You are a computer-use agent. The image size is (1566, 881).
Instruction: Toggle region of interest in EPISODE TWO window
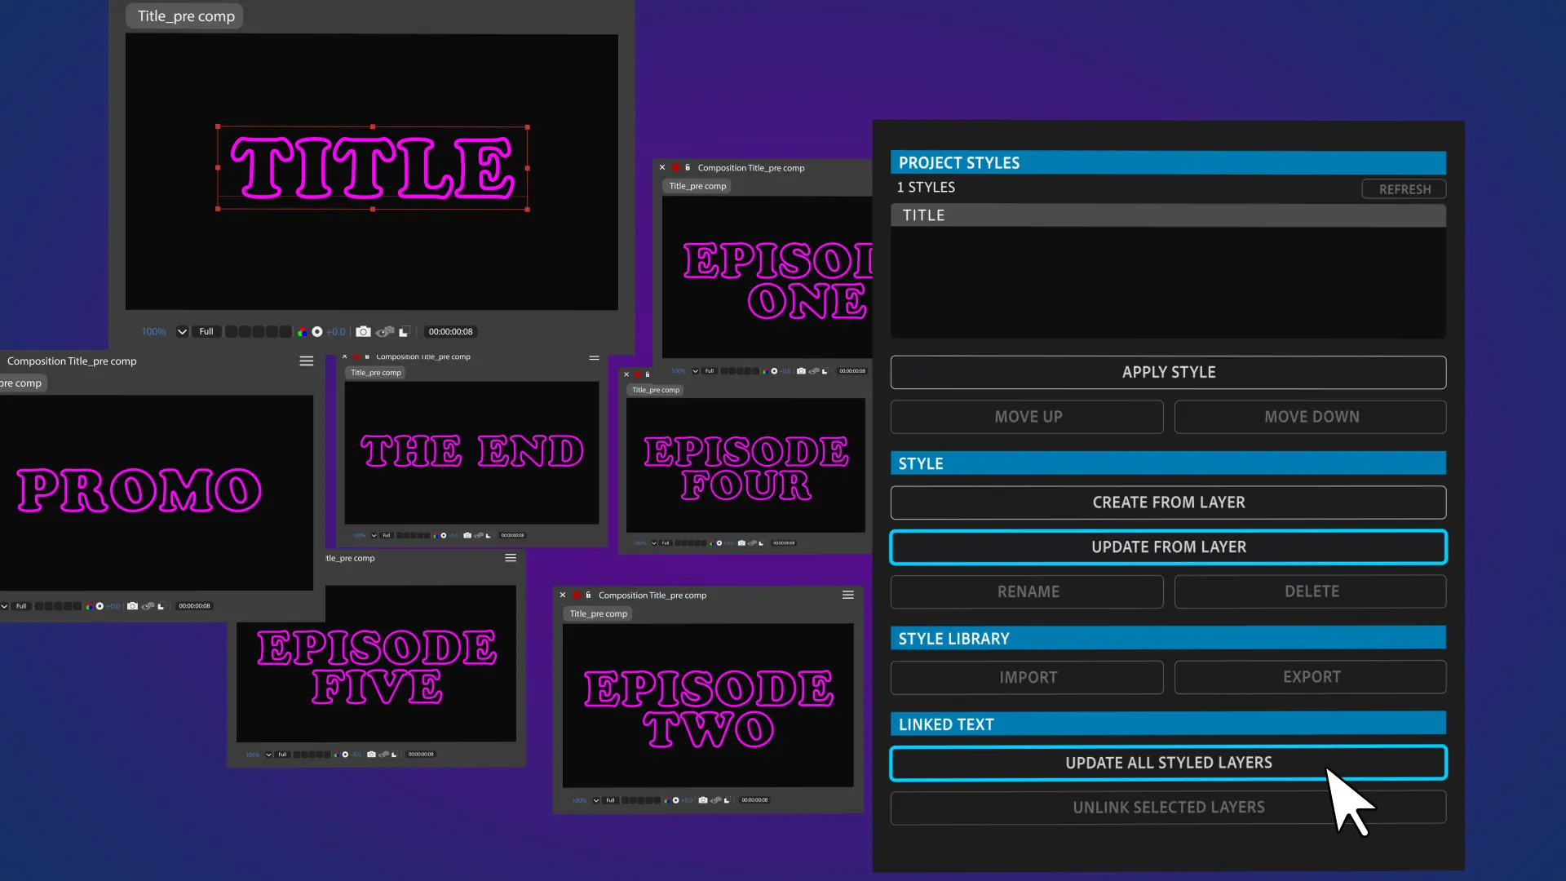727,800
